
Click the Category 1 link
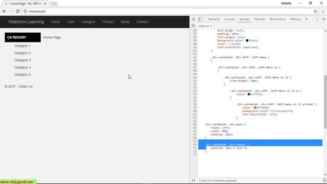(22, 45)
